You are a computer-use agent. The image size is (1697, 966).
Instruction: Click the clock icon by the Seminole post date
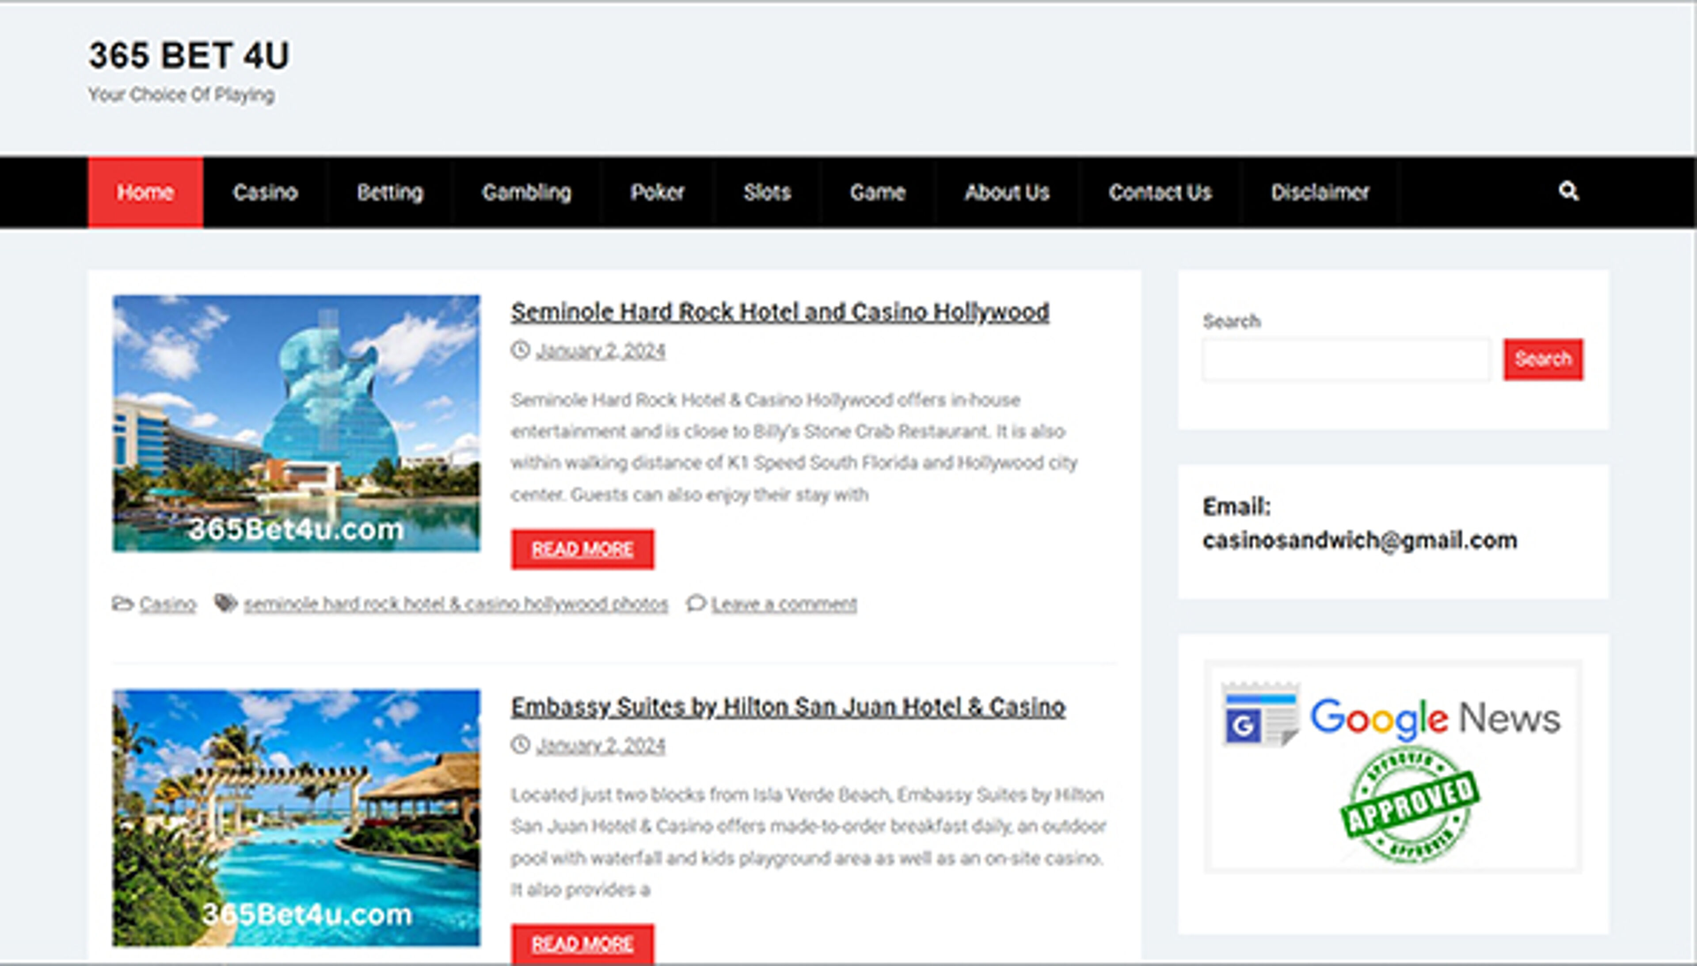(520, 350)
